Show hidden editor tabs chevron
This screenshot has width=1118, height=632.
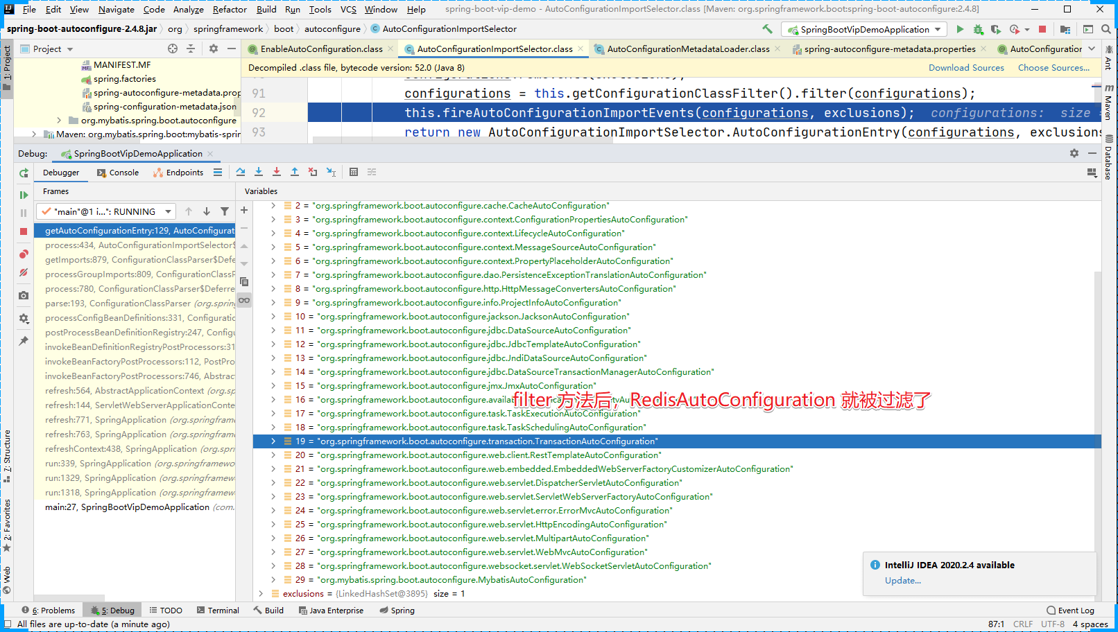[x=1092, y=49]
